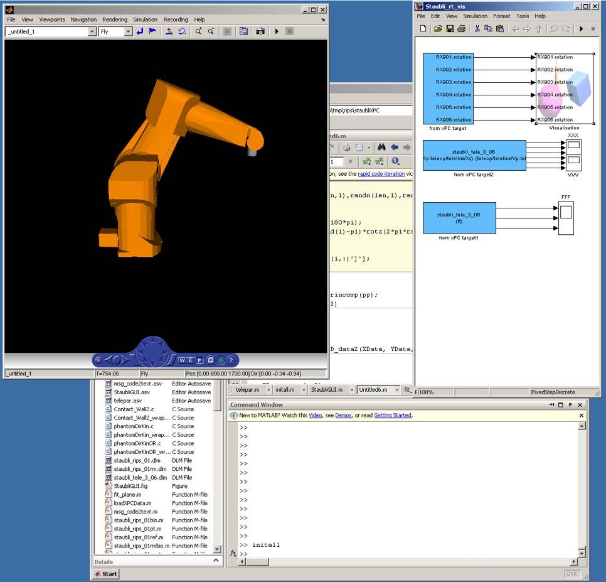Click the Find binoculars icon in the editor toolbar
Image resolution: width=606 pixels, height=582 pixels.
click(x=381, y=148)
